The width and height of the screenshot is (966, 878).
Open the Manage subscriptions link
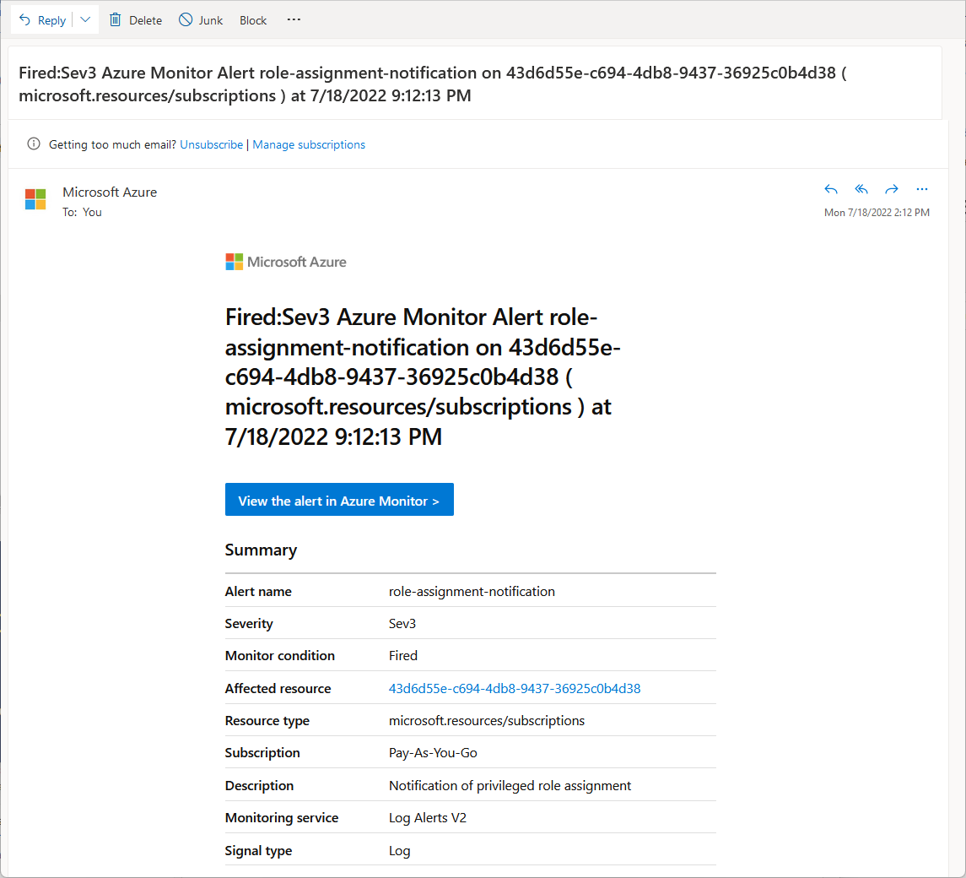(309, 144)
